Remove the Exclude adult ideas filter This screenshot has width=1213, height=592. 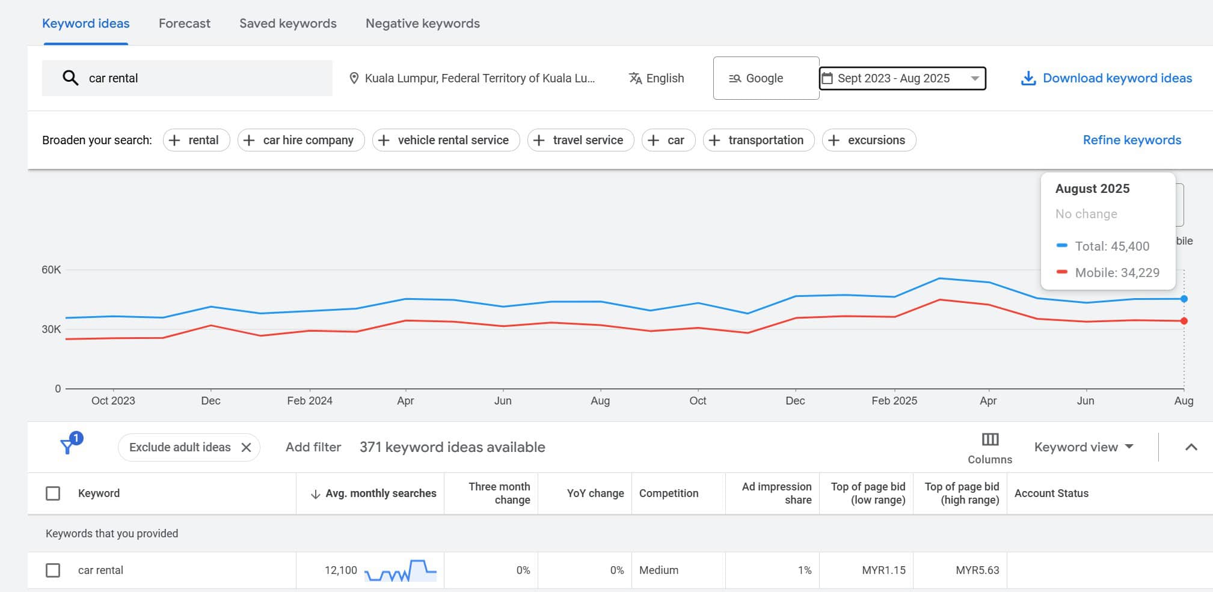pyautogui.click(x=246, y=447)
